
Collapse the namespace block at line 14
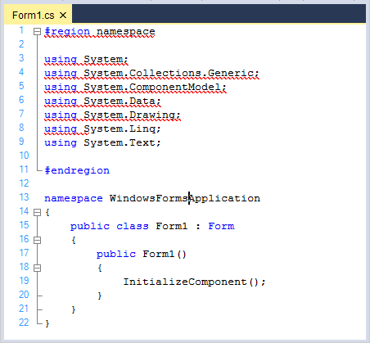pyautogui.click(x=37, y=212)
